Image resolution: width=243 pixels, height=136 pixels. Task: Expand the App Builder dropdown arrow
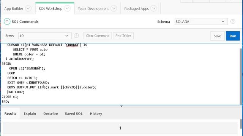(x=28, y=8)
